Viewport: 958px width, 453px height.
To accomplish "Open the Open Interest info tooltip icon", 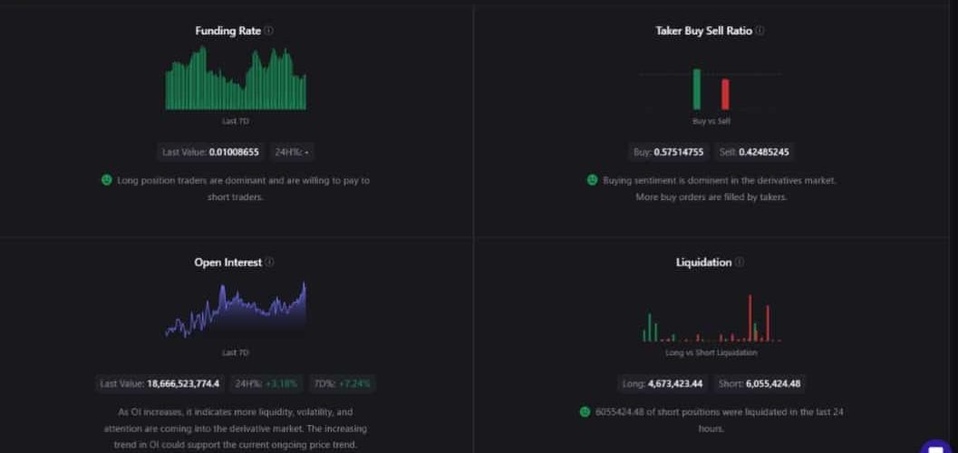I will click(x=270, y=263).
